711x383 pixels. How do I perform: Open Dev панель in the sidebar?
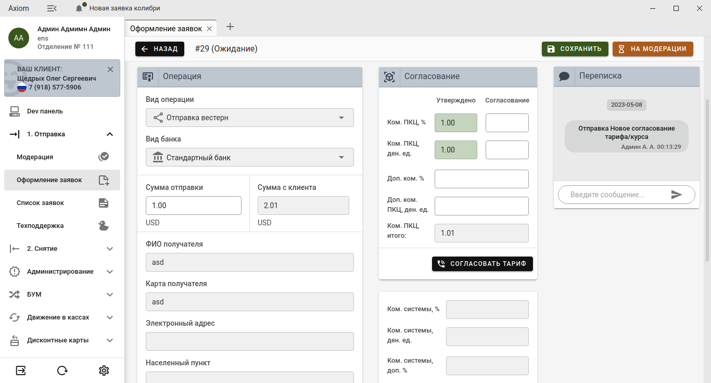tap(62, 111)
